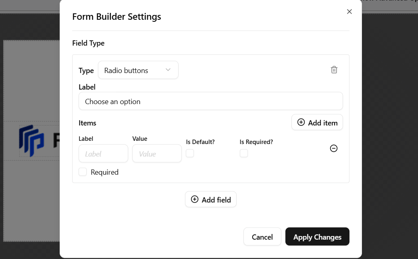The image size is (418, 259).
Task: Click the plus icon on Add item
Action: [301, 122]
